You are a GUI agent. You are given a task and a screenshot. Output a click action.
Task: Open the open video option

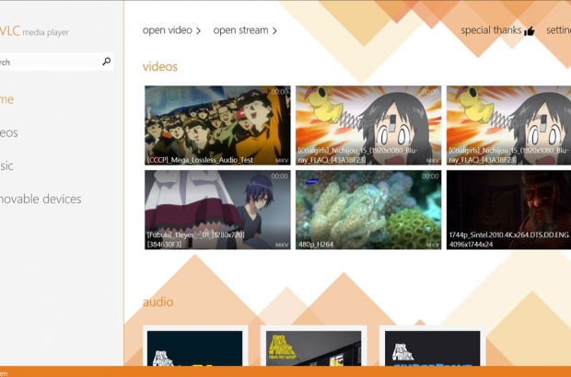click(x=167, y=30)
